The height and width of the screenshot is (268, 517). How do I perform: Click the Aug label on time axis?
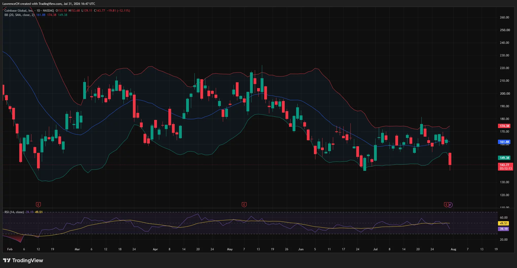453,249
